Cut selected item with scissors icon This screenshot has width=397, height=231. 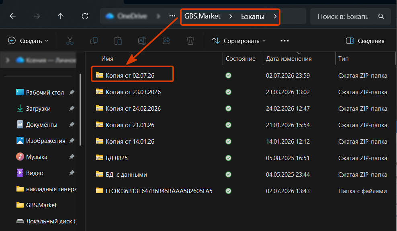(70, 41)
